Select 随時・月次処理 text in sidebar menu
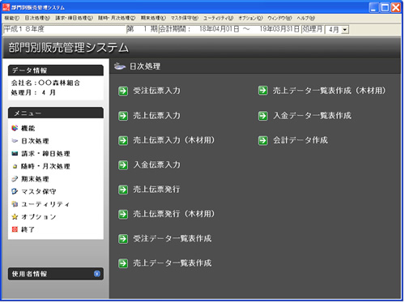Image resolution: width=405 pixels, height=303 pixels. 45,166
